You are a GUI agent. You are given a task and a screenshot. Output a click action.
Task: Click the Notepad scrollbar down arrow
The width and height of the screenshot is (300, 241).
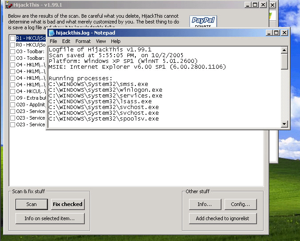(x=284, y=124)
